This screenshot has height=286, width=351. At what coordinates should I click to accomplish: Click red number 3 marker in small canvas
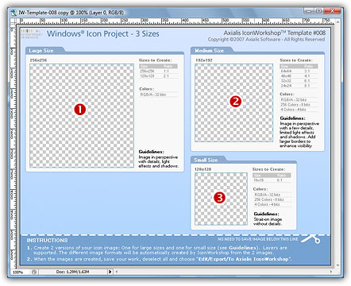tap(219, 197)
